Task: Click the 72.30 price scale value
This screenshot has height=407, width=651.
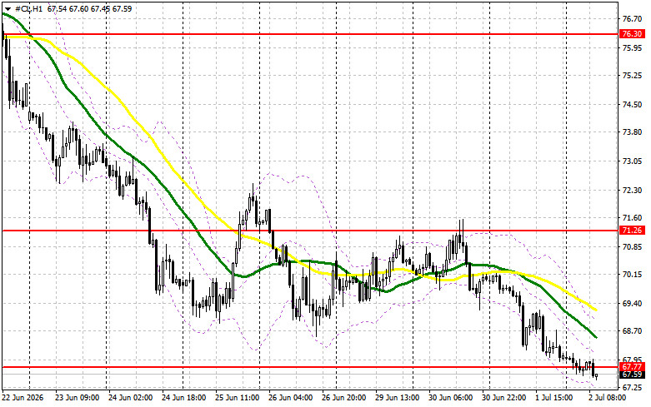Action: [x=633, y=191]
